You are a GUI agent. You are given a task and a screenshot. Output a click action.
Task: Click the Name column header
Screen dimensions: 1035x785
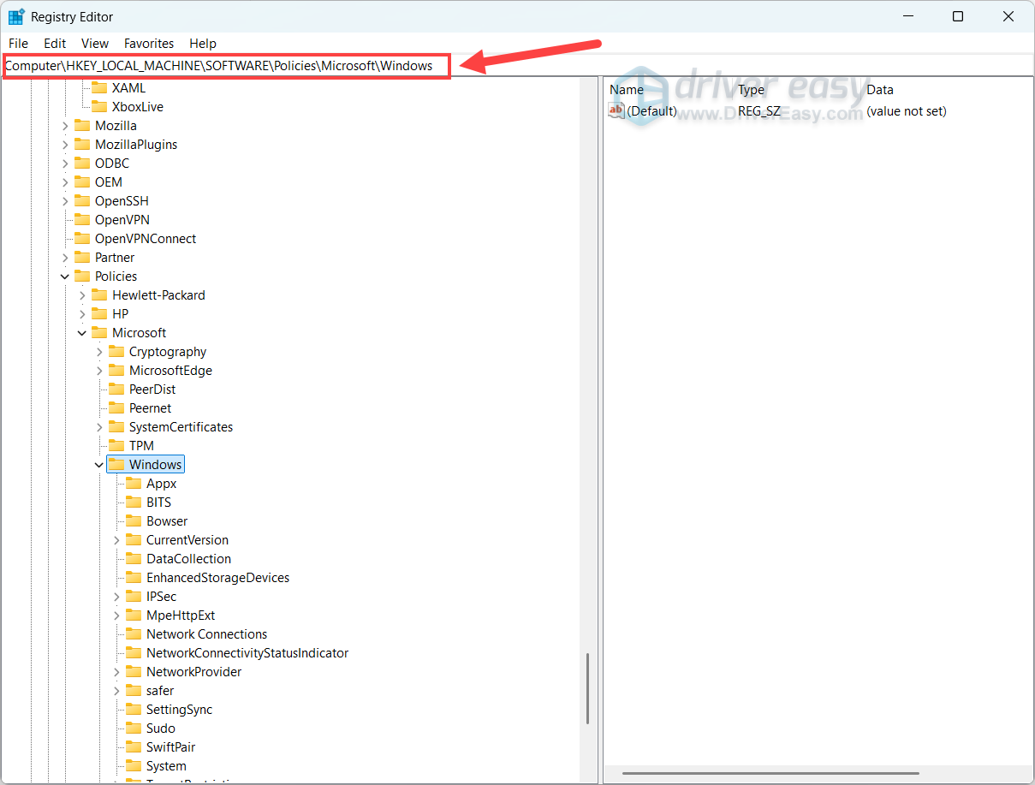click(x=626, y=89)
